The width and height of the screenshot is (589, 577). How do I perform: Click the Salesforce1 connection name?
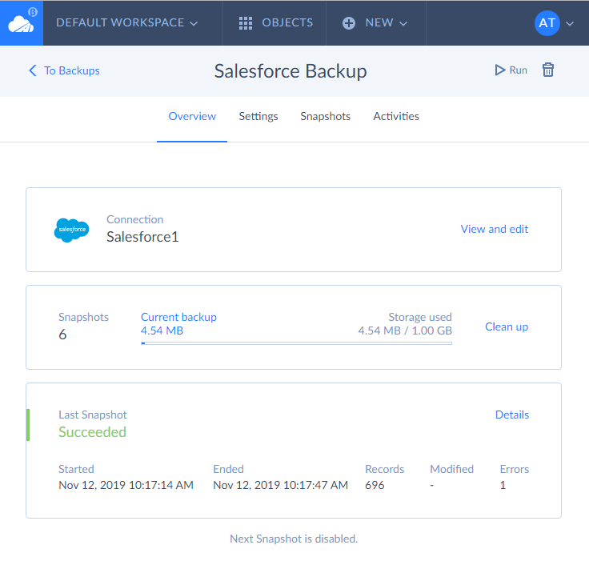[142, 237]
